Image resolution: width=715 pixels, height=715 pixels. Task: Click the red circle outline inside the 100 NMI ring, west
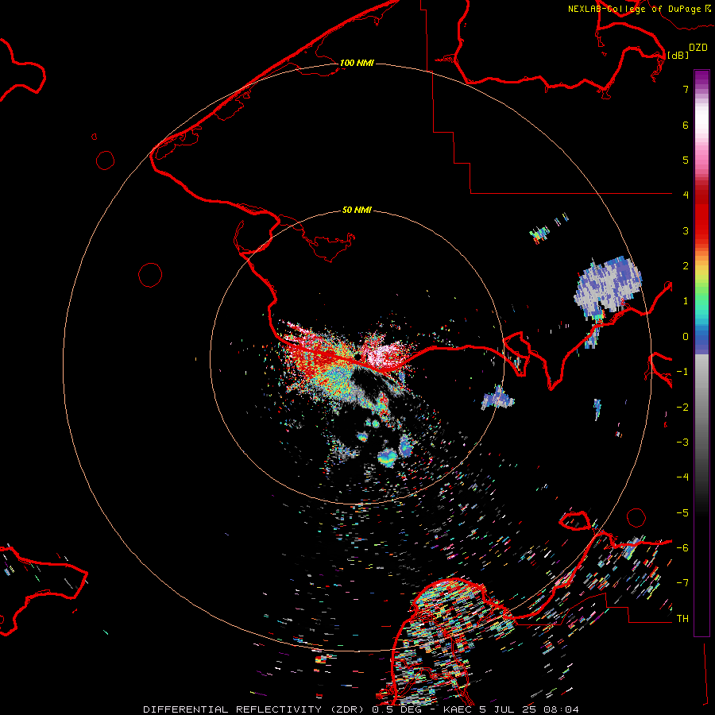click(x=150, y=275)
